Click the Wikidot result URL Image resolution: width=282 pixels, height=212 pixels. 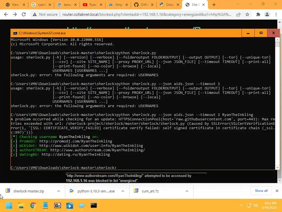(91, 145)
